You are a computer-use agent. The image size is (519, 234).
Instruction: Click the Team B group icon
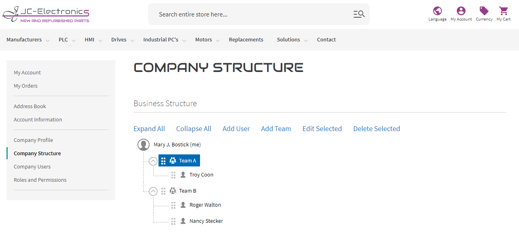(x=173, y=191)
